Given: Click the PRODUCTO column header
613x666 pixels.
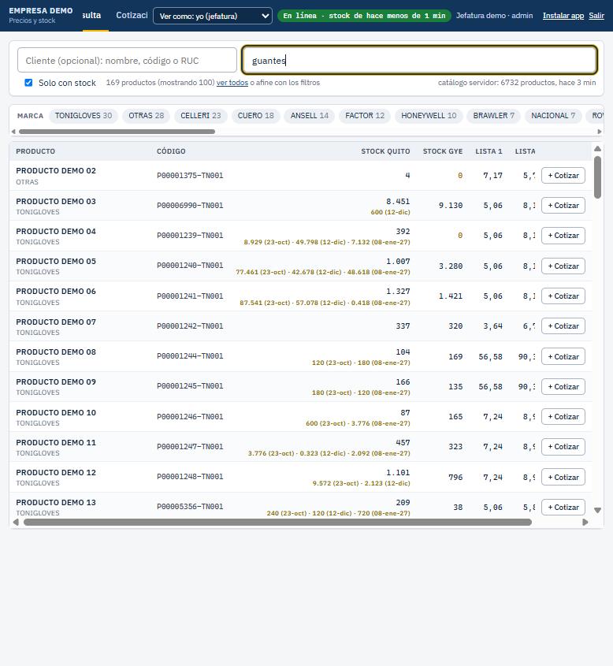Looking at the screenshot, I should pyautogui.click(x=35, y=151).
